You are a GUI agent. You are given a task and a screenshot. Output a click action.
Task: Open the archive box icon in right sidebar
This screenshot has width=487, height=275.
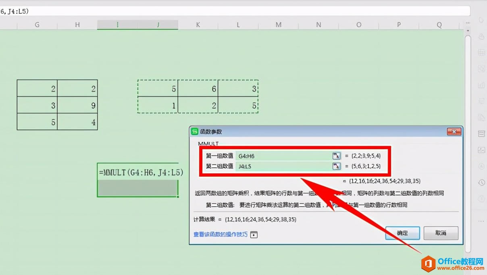[481, 133]
